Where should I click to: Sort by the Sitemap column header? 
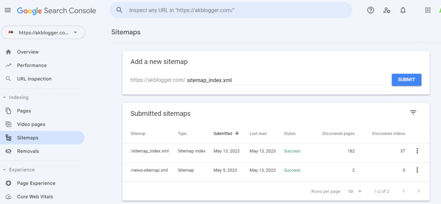[138, 133]
